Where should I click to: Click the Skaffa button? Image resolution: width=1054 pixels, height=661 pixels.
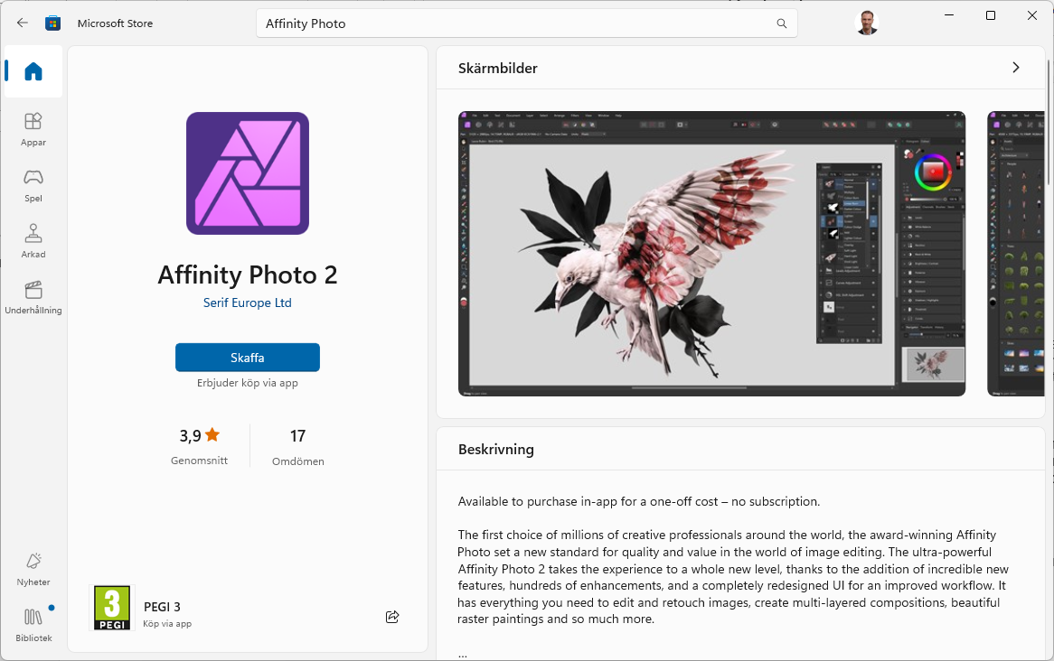(248, 358)
